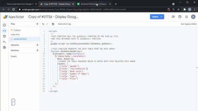Save project with the floppy disk icon

[x=53, y=24]
